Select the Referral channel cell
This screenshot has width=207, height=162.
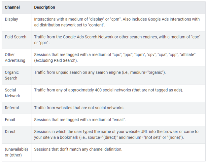coord(12,108)
